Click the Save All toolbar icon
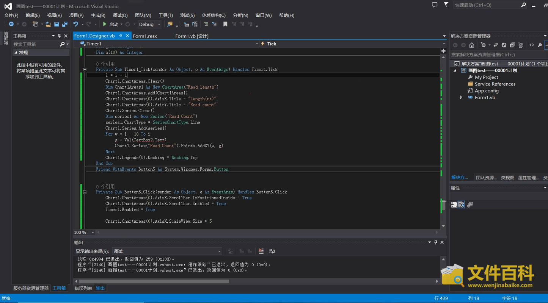This screenshot has width=548, height=303. click(65, 24)
